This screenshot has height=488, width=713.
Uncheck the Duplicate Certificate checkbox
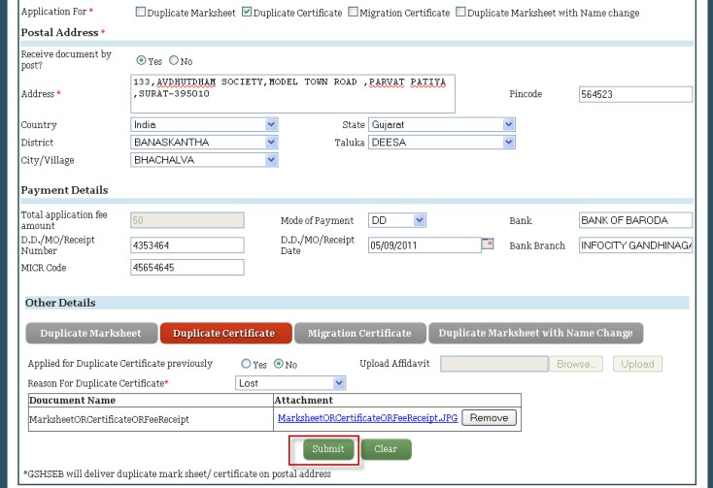coord(247,13)
